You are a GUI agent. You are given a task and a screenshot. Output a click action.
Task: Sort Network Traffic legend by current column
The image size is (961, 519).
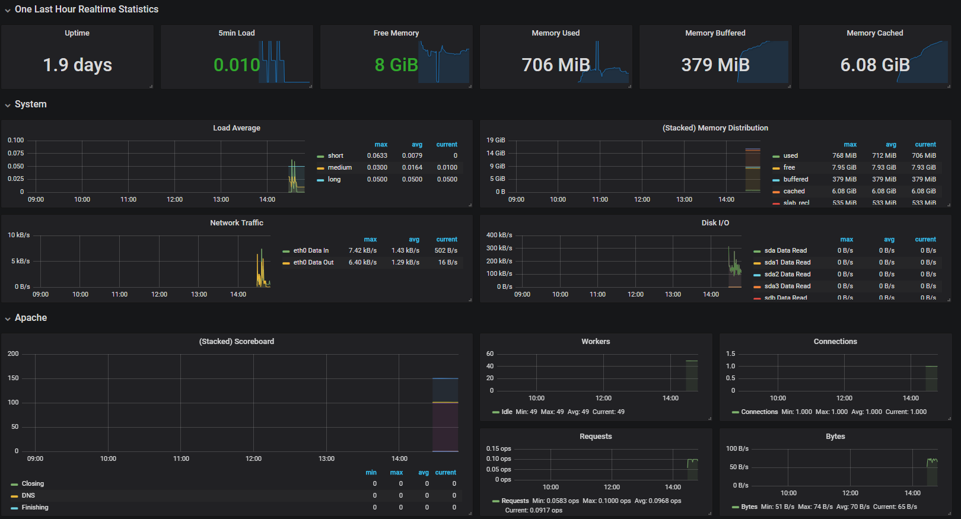click(x=447, y=240)
